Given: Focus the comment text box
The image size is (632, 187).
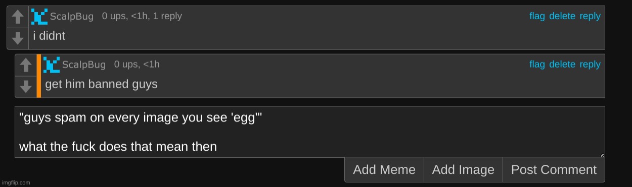Looking at the screenshot, I should (x=310, y=132).
